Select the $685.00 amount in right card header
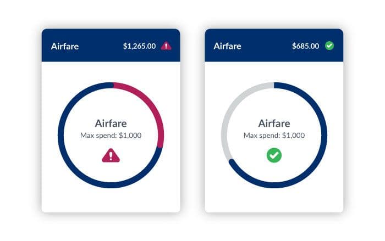The height and width of the screenshot is (241, 385). tap(305, 46)
